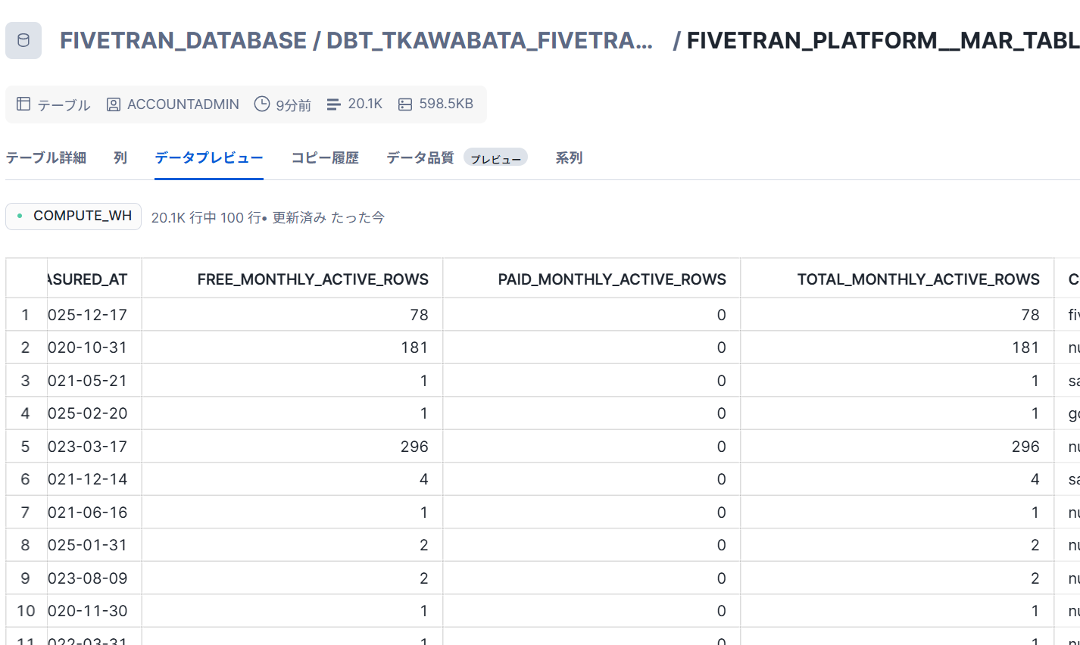Viewport: 1080px width, 645px height.
Task: Open the DBT_TKAWABATA_FIVETRA... schema breadcrumb link
Action: [x=489, y=41]
